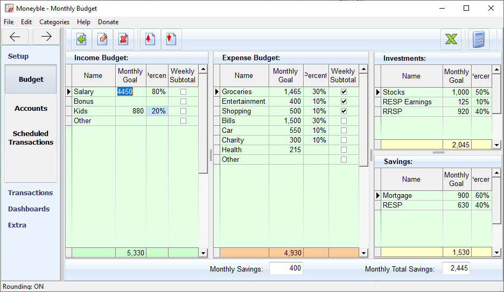Viewport: 504px width, 292px height.
Task: Check Weekly Subtotal for Charity
Action: (x=344, y=140)
